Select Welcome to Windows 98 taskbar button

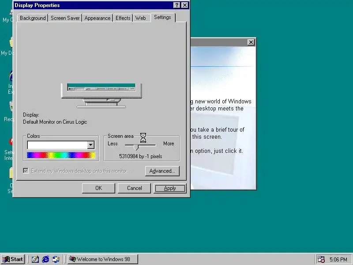tap(103, 259)
